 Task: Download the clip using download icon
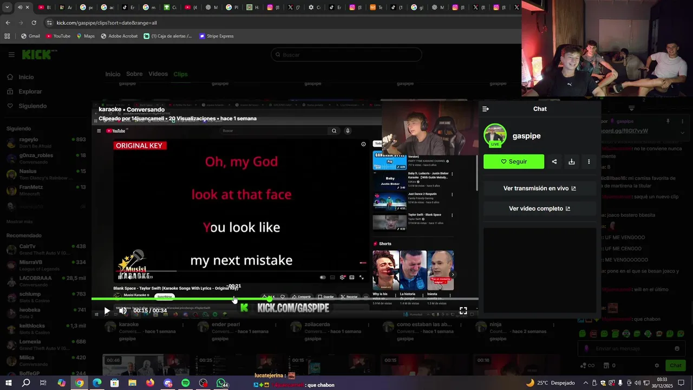click(572, 161)
